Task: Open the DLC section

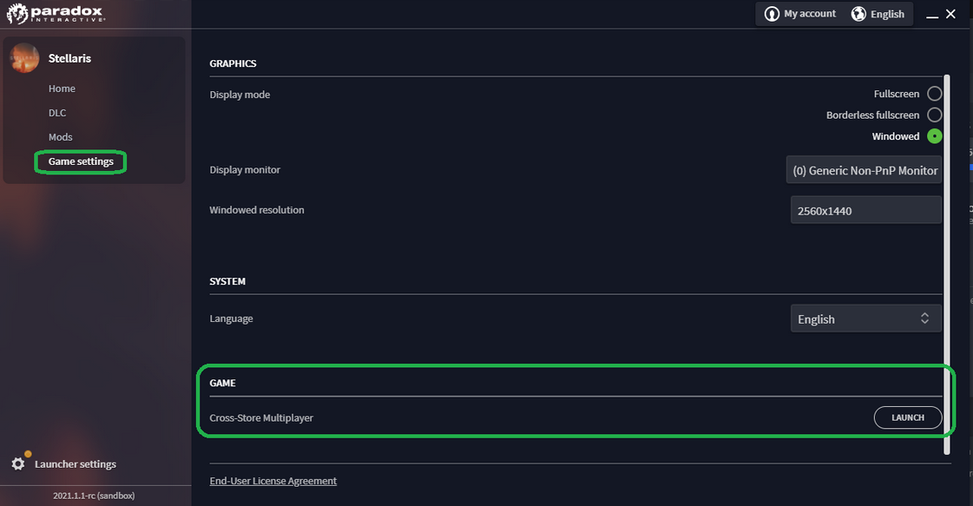Action: tap(57, 113)
